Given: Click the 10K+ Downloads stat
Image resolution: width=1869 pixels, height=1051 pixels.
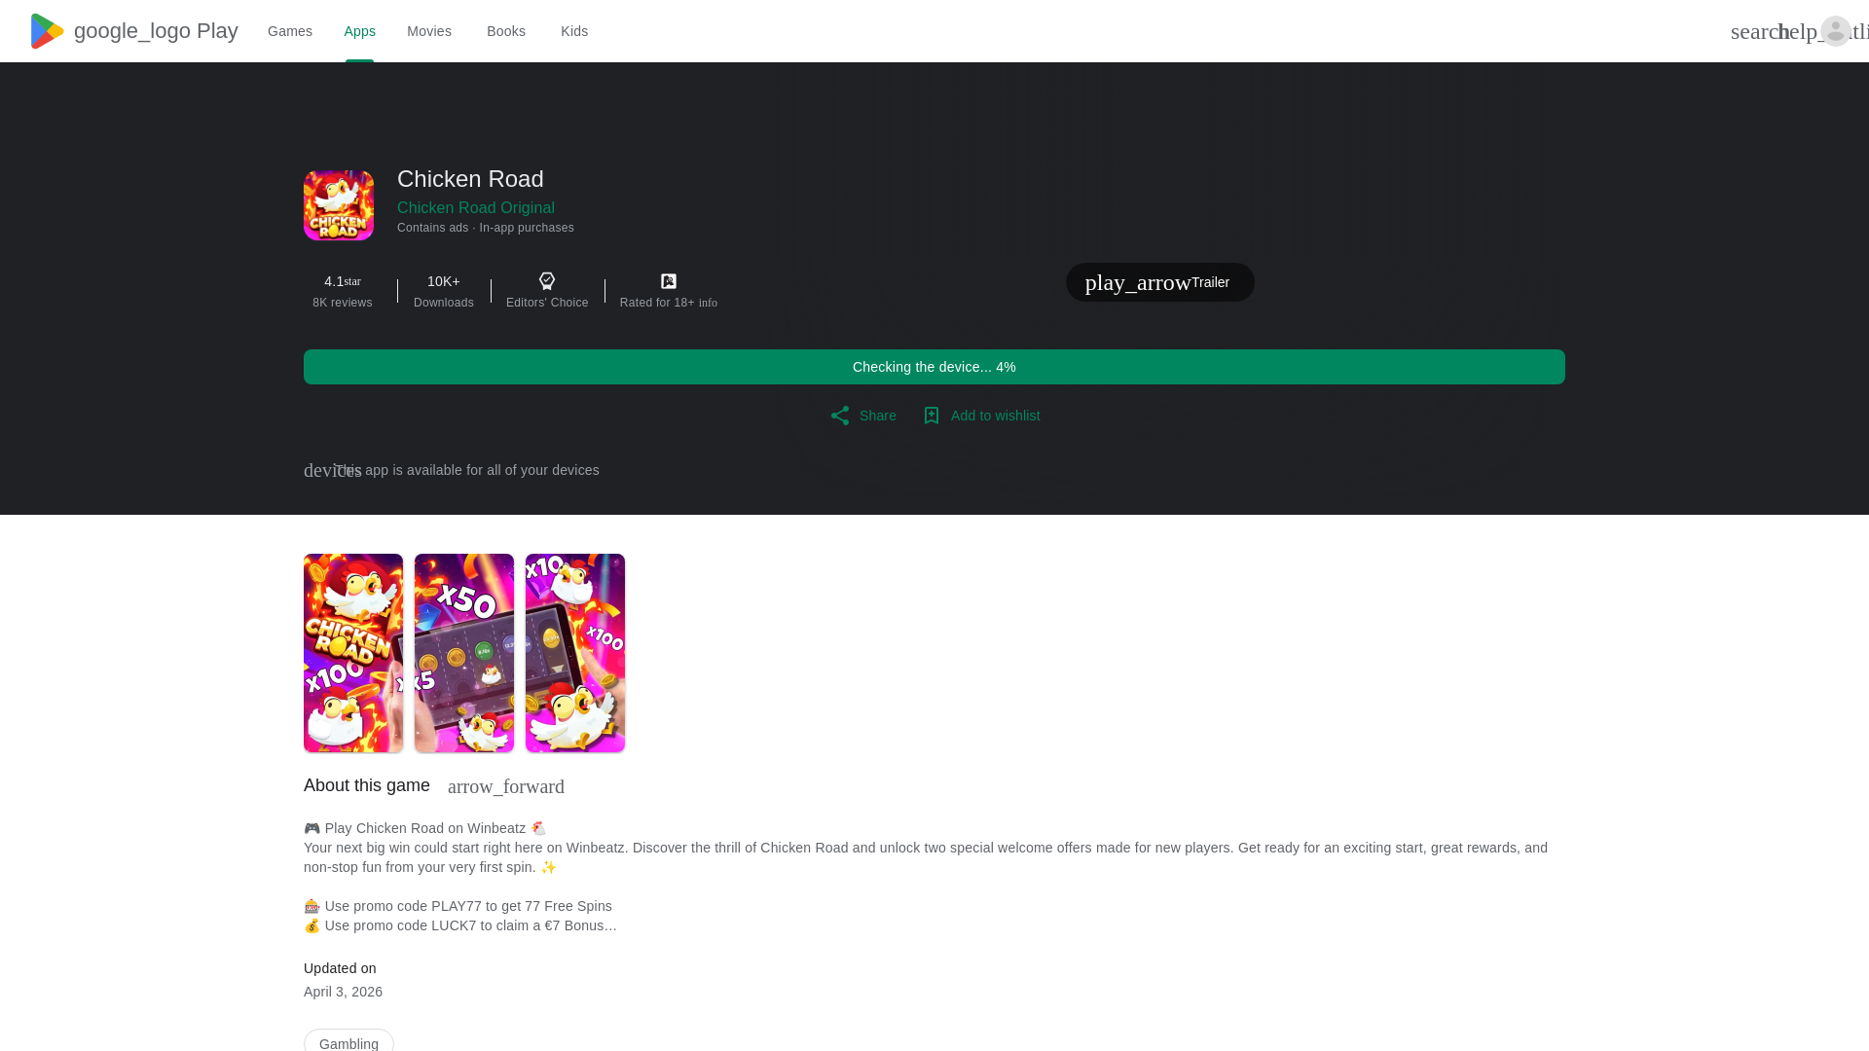Looking at the screenshot, I should pyautogui.click(x=444, y=291).
